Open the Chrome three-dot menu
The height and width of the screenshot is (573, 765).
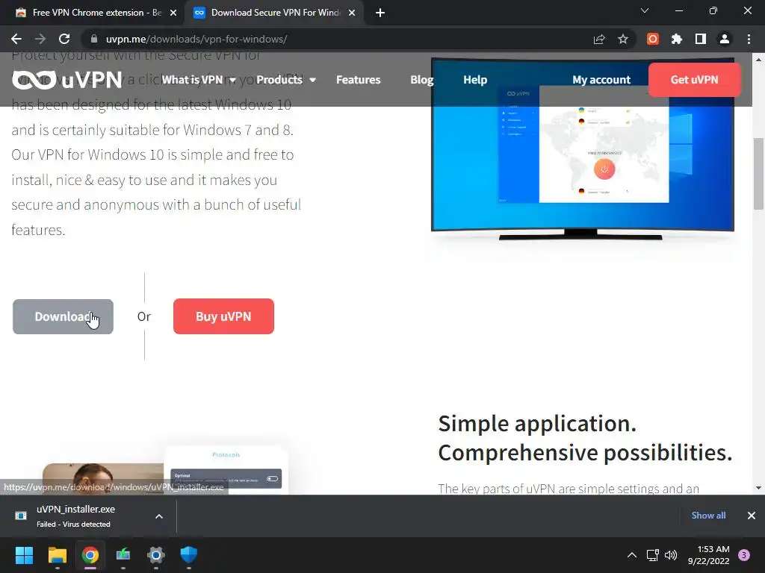coord(749,39)
